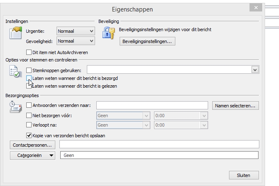Uncheck Kopie van verzonden bericht opslaan
The image size is (279, 186).
(29, 136)
